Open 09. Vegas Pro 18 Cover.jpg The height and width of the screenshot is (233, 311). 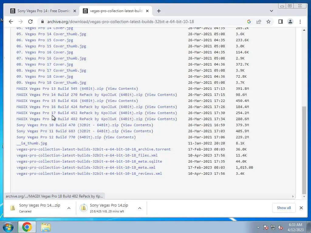click(x=45, y=76)
